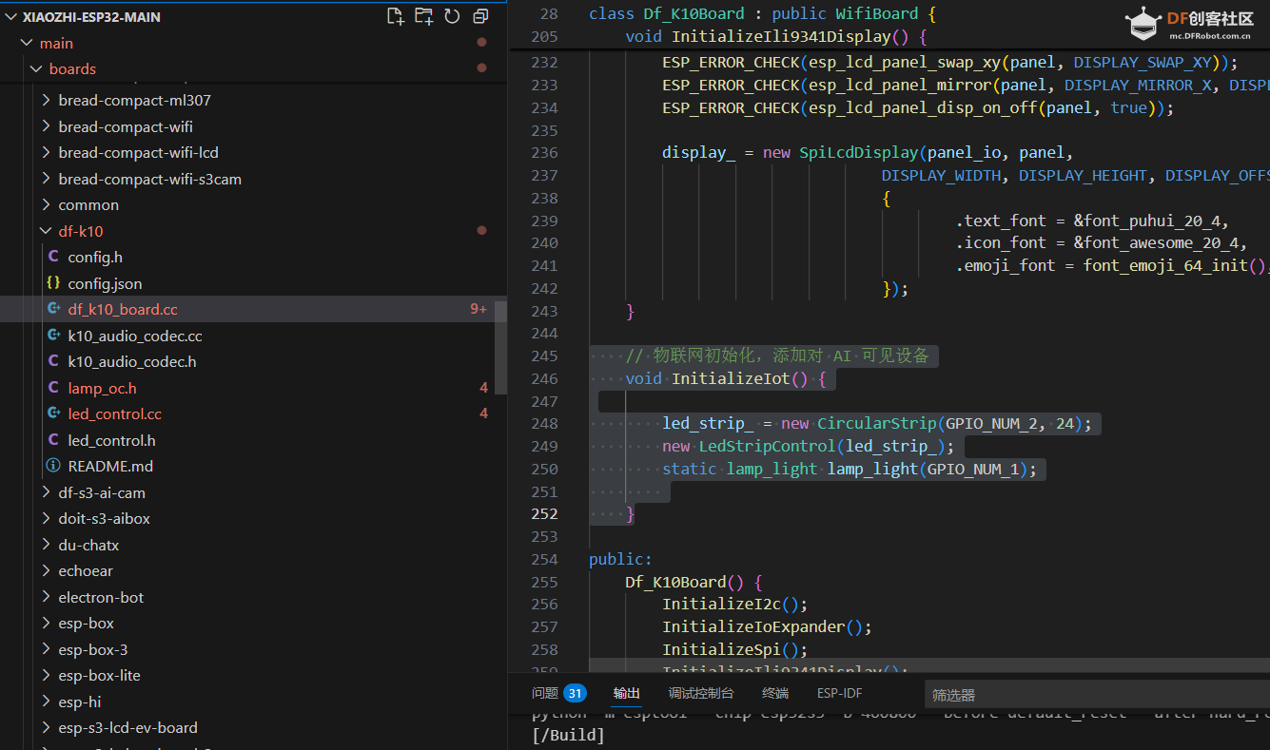Refresh the explorer file tree

click(452, 16)
